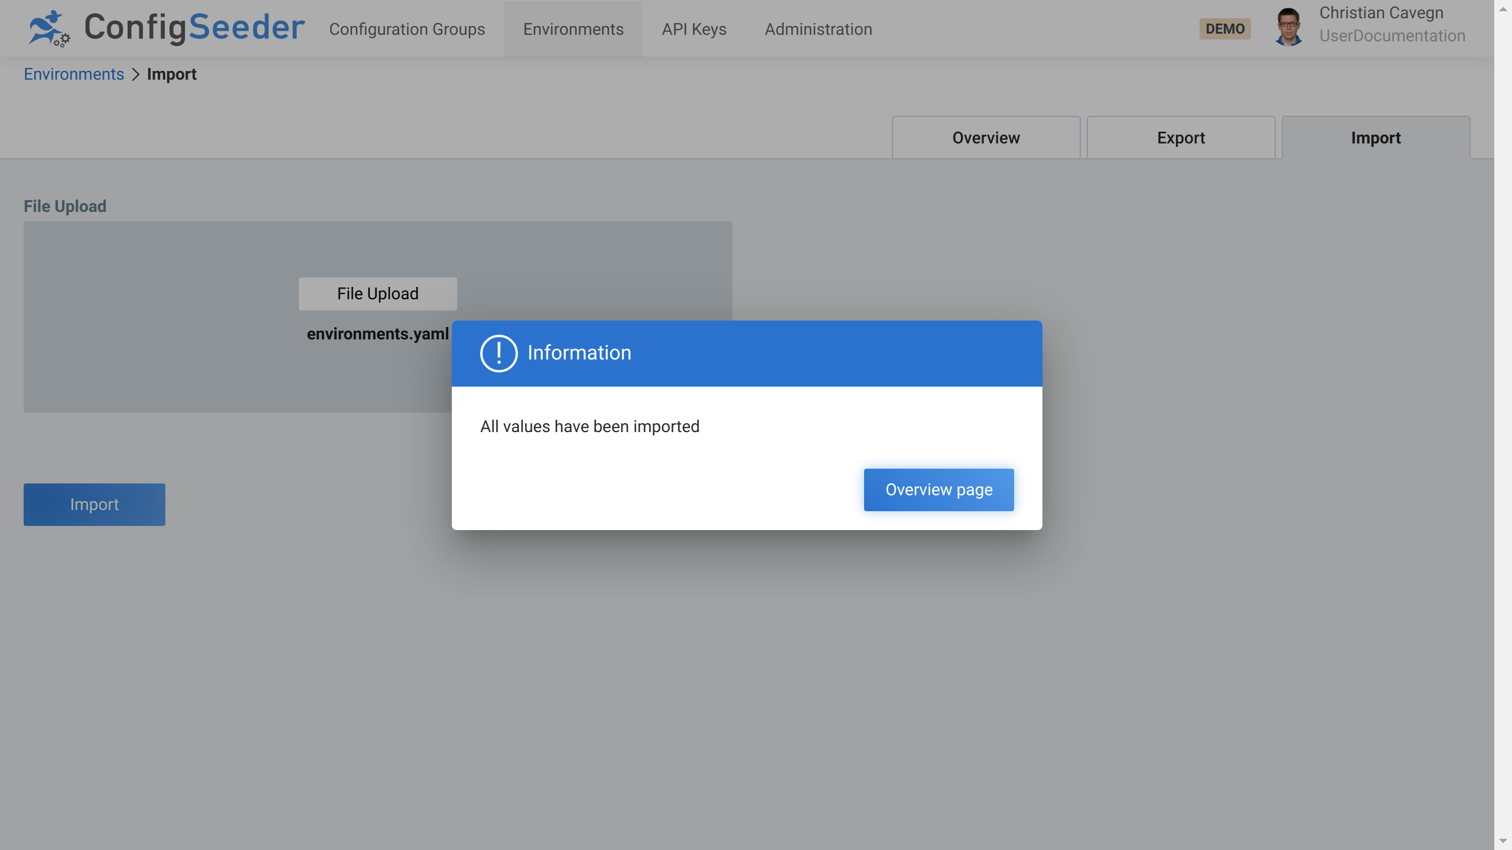Switch to the Overview tab

(986, 138)
